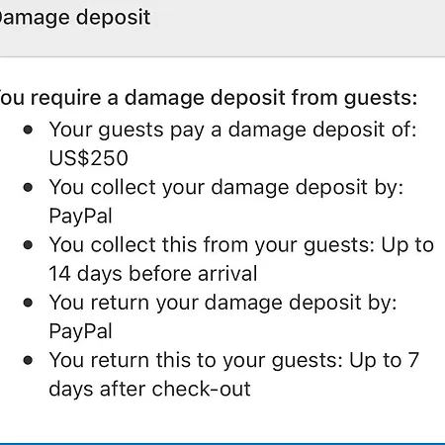Click the US$250 deposit amount
Image resolution: width=445 pixels, height=445 pixels.
point(88,158)
